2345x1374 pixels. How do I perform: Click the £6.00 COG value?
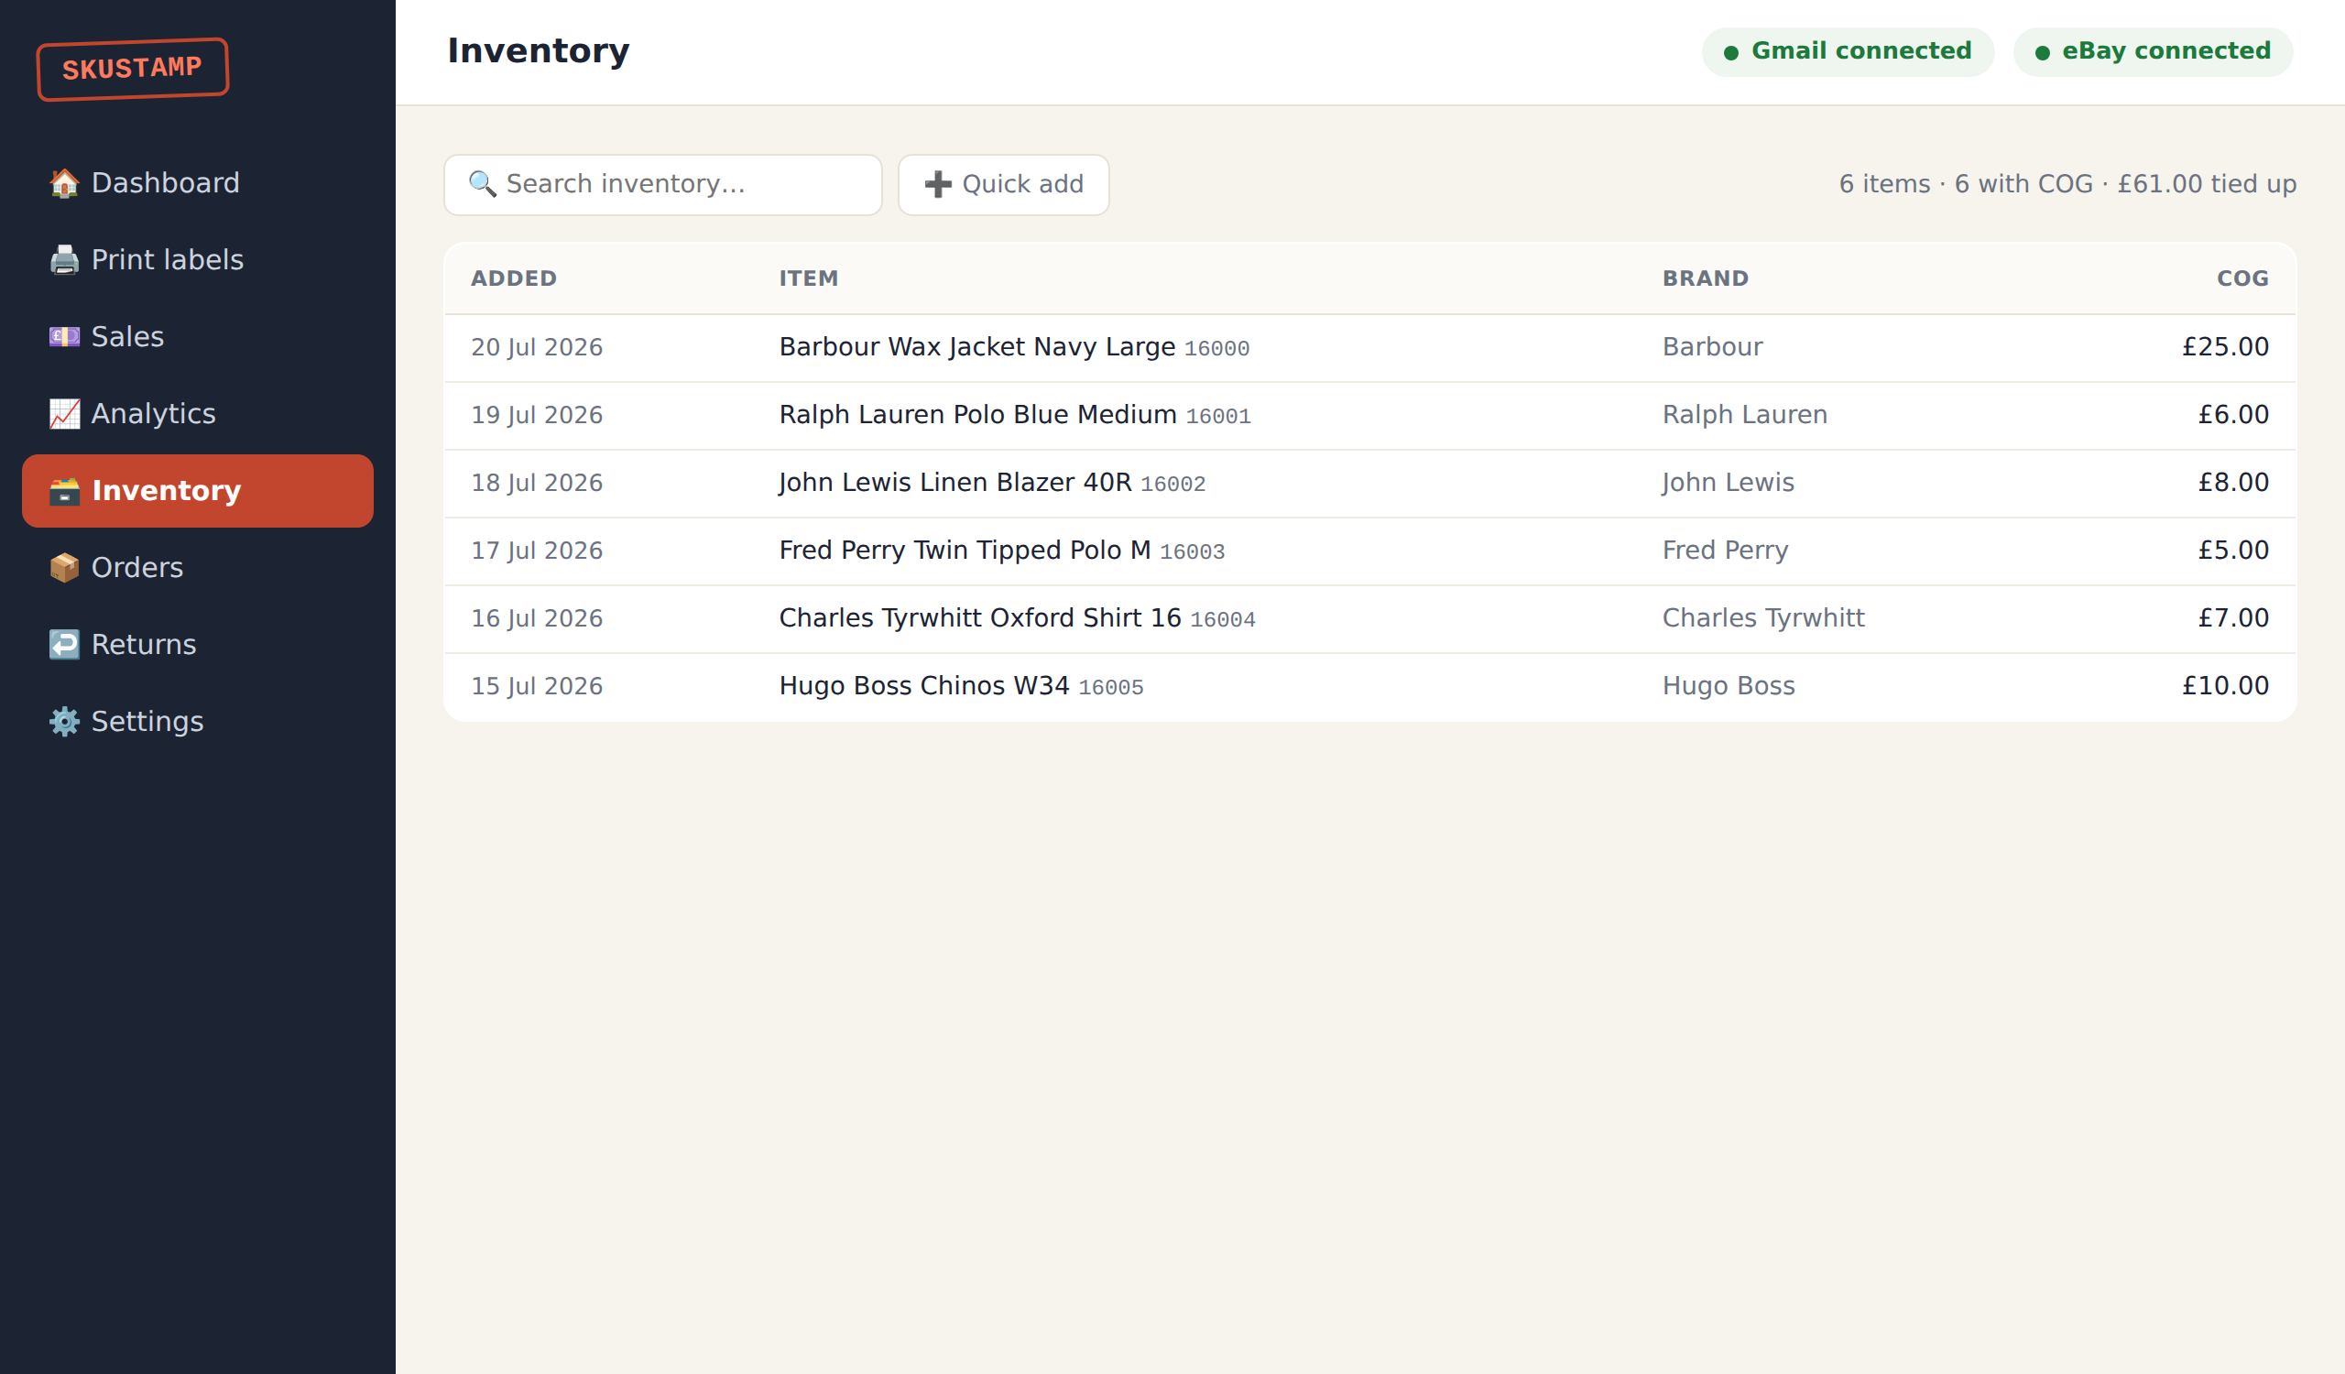(2233, 416)
